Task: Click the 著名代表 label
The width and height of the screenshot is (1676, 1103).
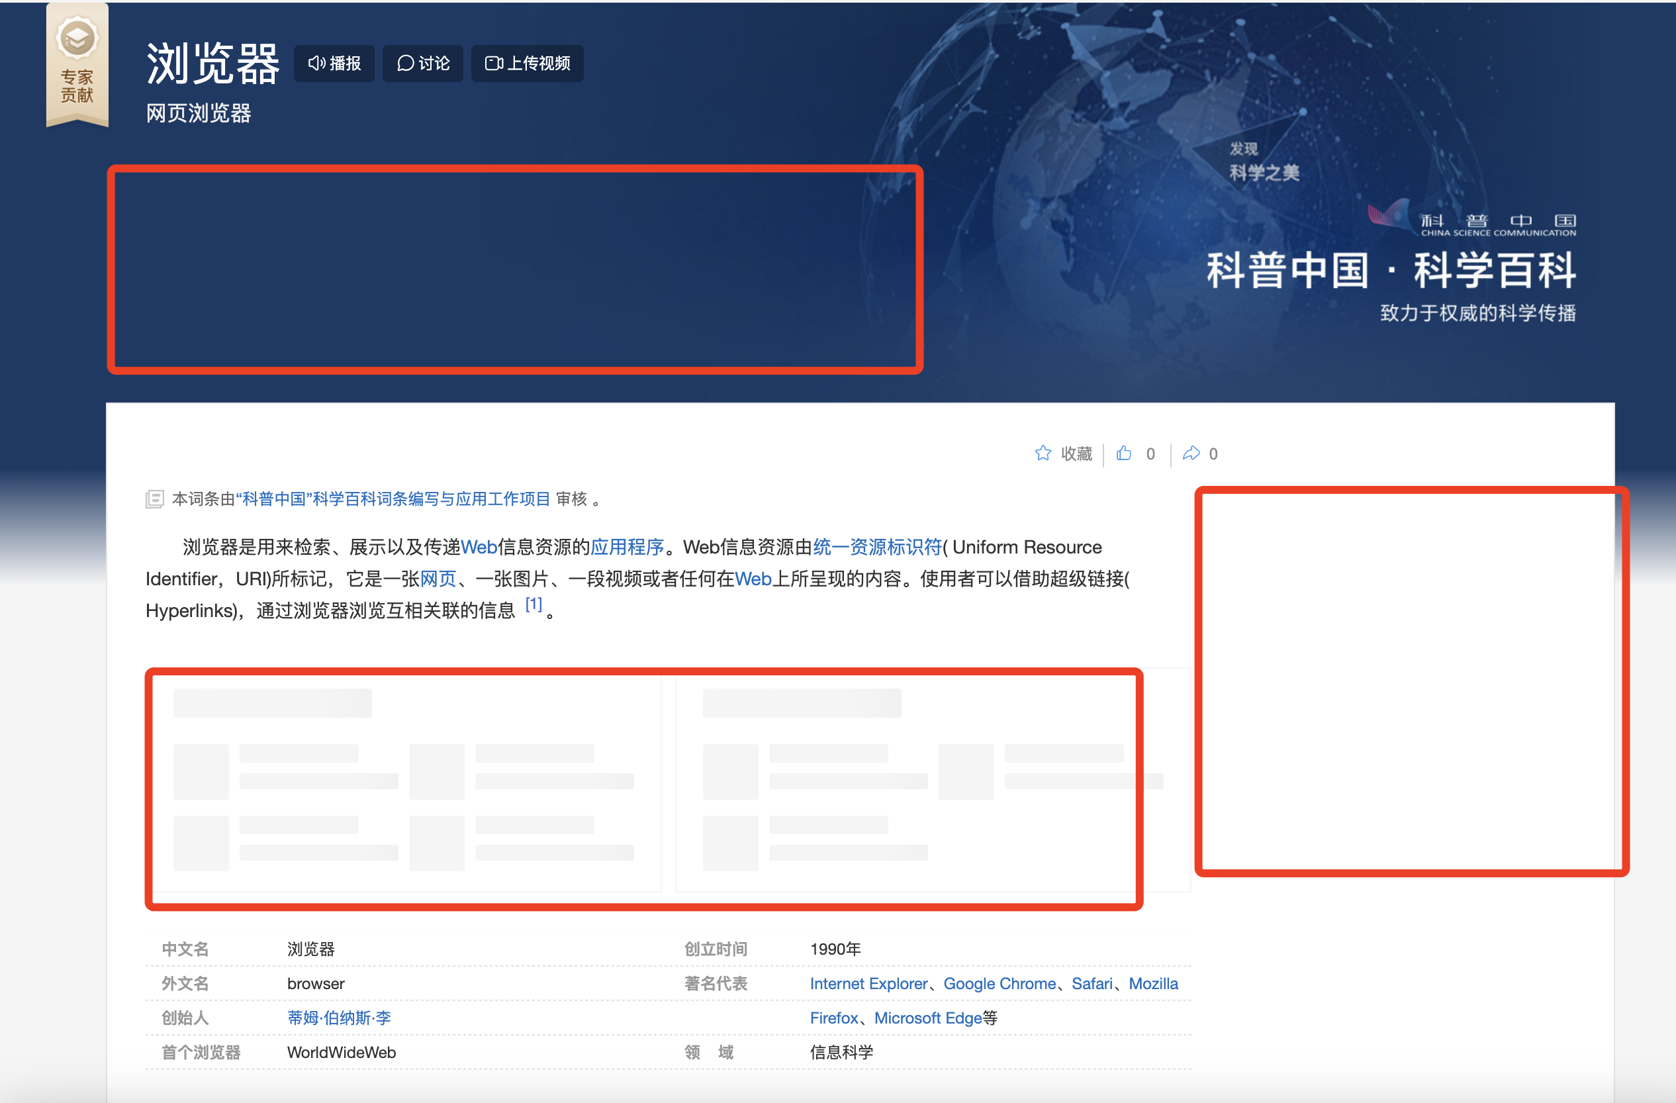Action: pyautogui.click(x=716, y=983)
